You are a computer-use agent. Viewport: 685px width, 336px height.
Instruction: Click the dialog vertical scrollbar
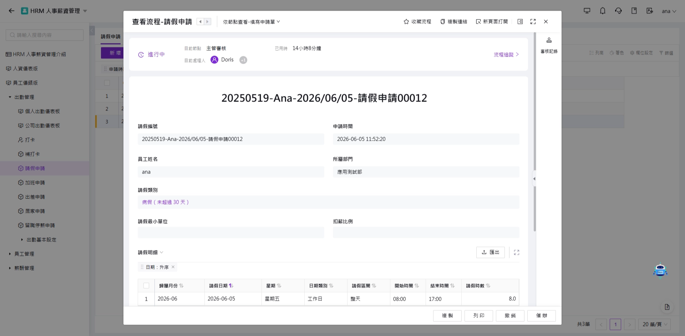pyautogui.click(x=534, y=132)
